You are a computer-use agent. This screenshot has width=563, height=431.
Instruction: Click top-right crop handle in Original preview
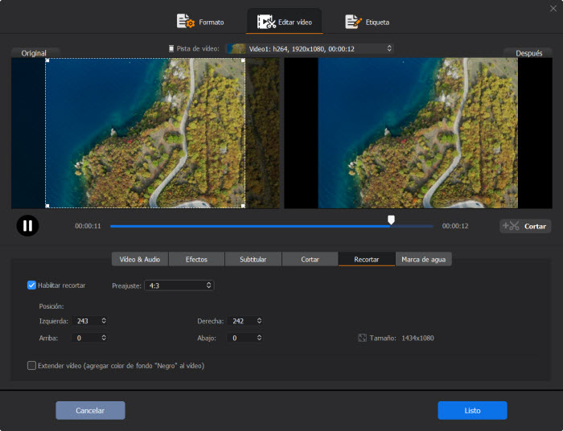[x=243, y=60]
